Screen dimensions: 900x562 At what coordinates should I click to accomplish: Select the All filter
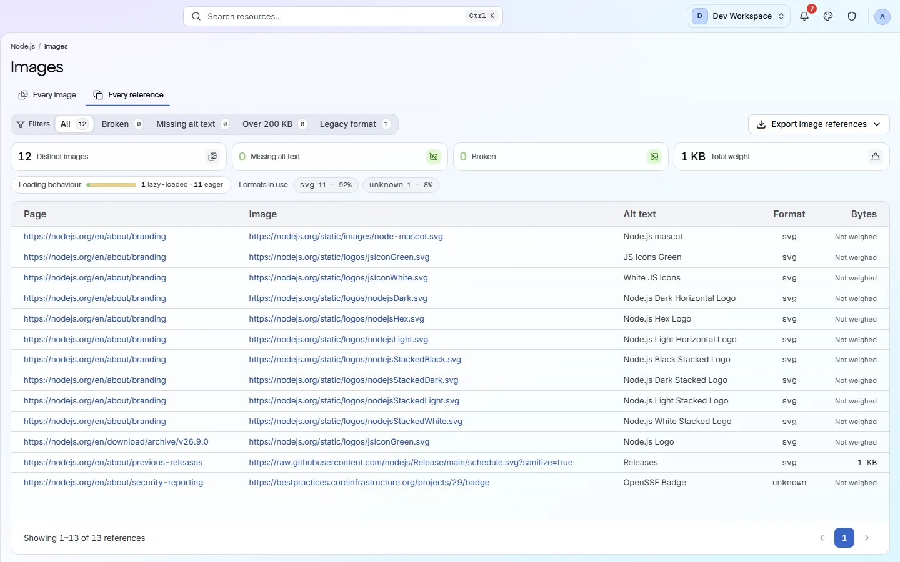(74, 124)
